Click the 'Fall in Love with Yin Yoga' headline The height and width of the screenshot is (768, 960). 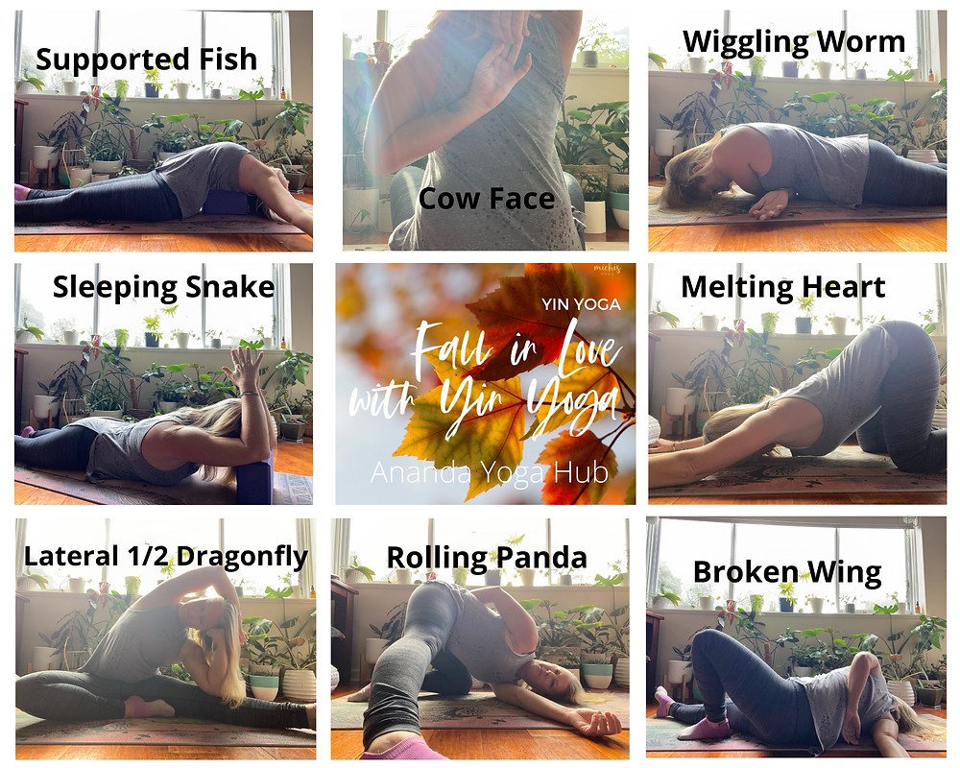click(487, 378)
